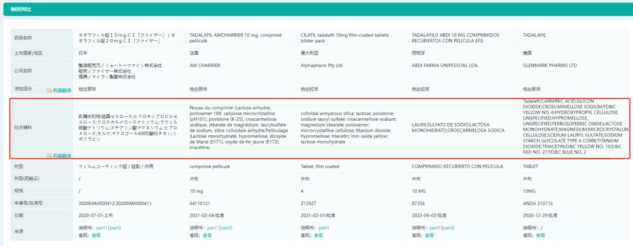
Task: Click the ABDI FARMA UNIPESSOAL LDA. company name
Action: point(445,66)
